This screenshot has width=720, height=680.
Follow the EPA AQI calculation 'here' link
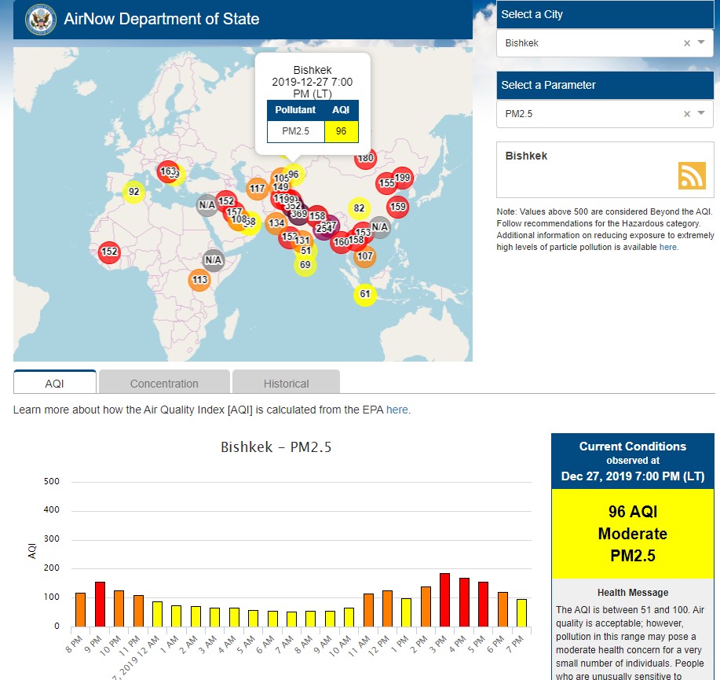(x=397, y=410)
